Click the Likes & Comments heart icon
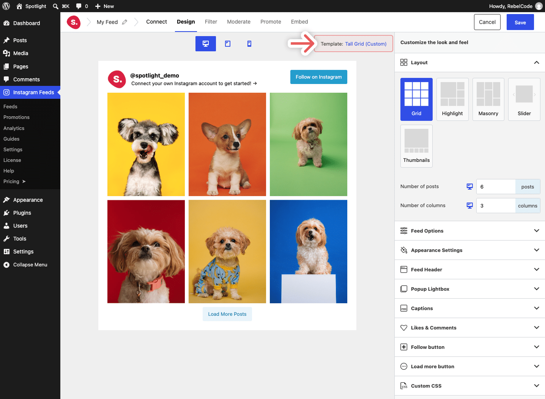This screenshot has width=545, height=399. click(404, 328)
